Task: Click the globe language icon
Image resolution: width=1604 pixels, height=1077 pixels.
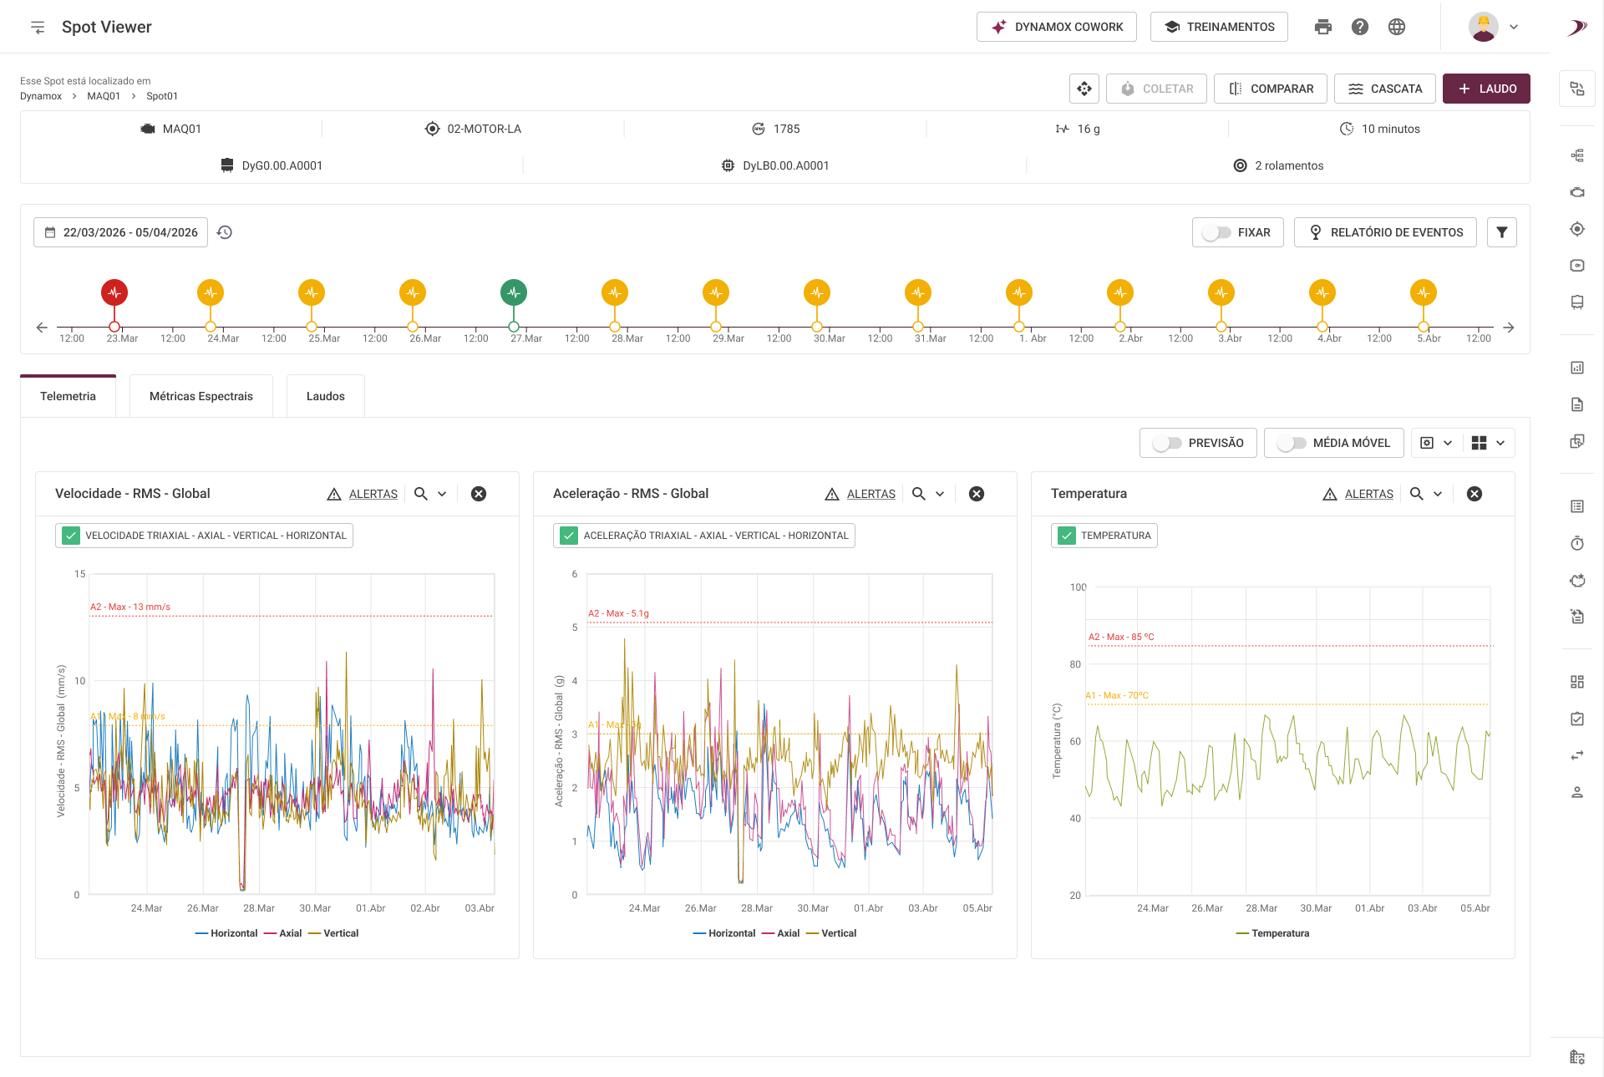Action: click(1397, 27)
